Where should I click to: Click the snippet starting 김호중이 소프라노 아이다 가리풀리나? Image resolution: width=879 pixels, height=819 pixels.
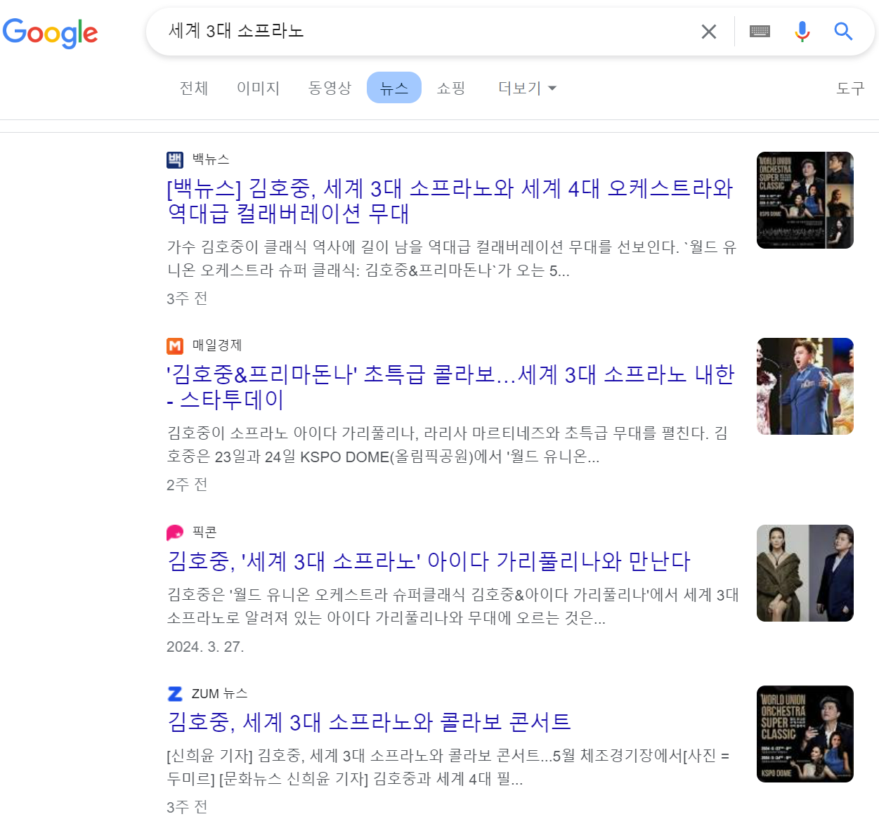[447, 445]
